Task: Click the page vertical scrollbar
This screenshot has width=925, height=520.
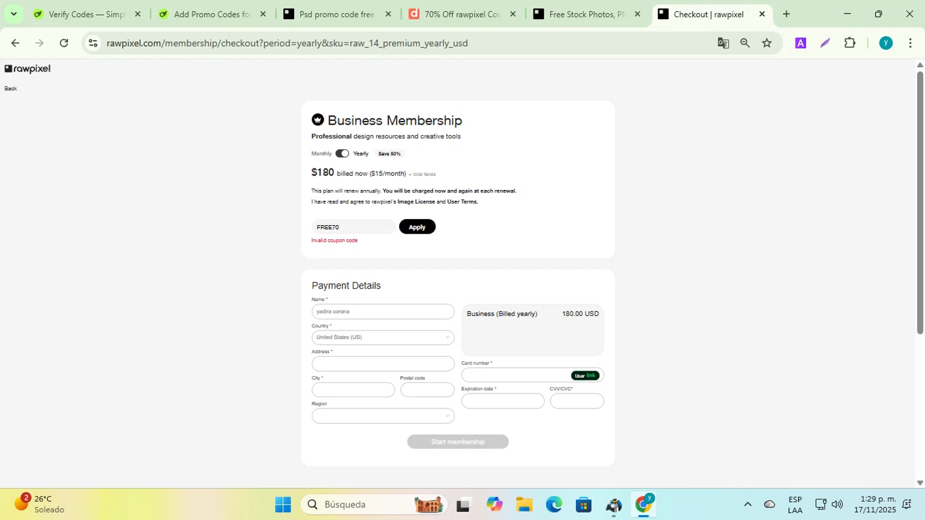Action: pos(920,204)
